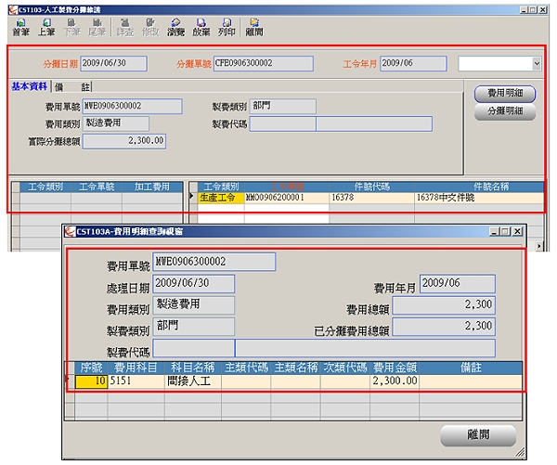Select cell 16378中文件號
Screen dimensions: 557x465
tap(479, 198)
